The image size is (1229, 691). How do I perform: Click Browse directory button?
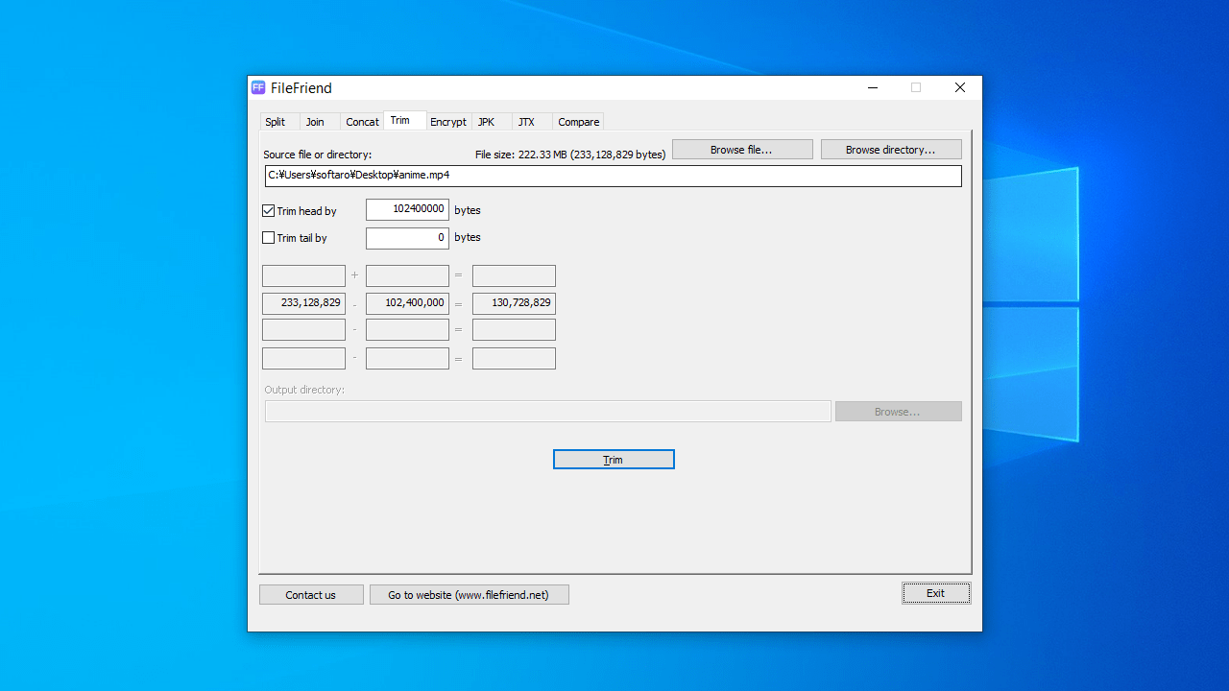pyautogui.click(x=891, y=150)
